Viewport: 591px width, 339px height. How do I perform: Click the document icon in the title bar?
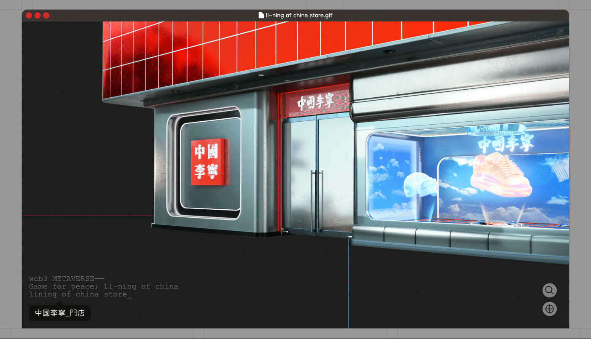click(261, 15)
